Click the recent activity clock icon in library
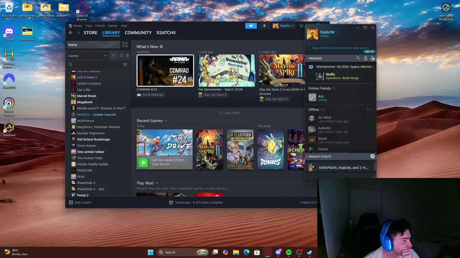This screenshot has width=460, height=258. point(121,56)
